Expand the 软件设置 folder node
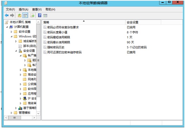The height and width of the screenshot is (128, 185). [x=12, y=32]
